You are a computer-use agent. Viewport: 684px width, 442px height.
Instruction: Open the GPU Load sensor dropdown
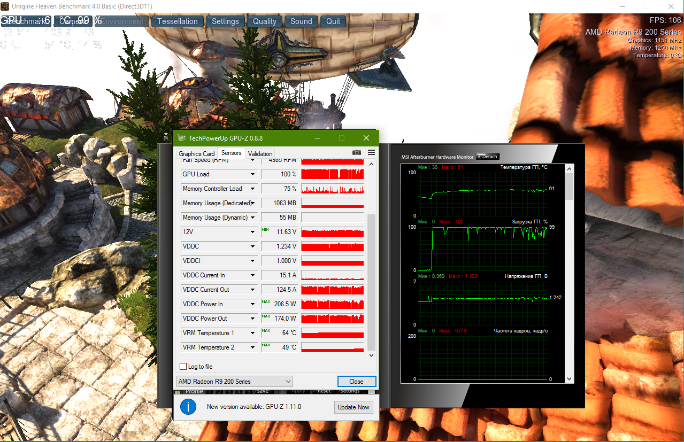coord(253,174)
